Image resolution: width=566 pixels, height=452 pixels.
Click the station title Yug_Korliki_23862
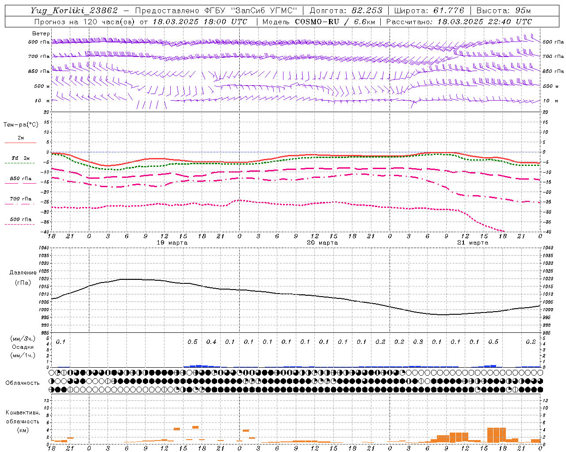coord(74,11)
